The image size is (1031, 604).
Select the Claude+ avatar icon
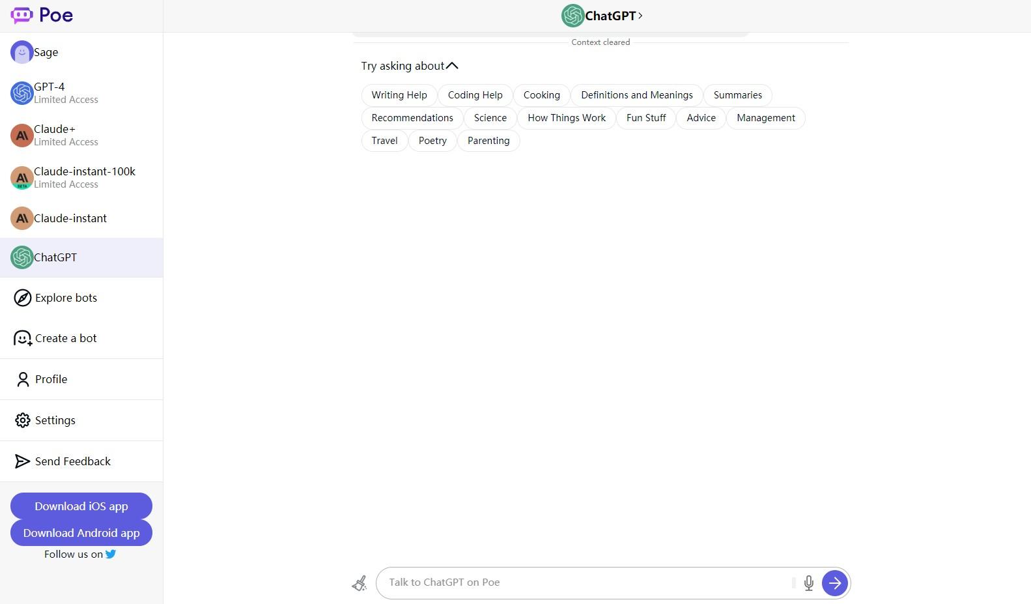(x=22, y=136)
